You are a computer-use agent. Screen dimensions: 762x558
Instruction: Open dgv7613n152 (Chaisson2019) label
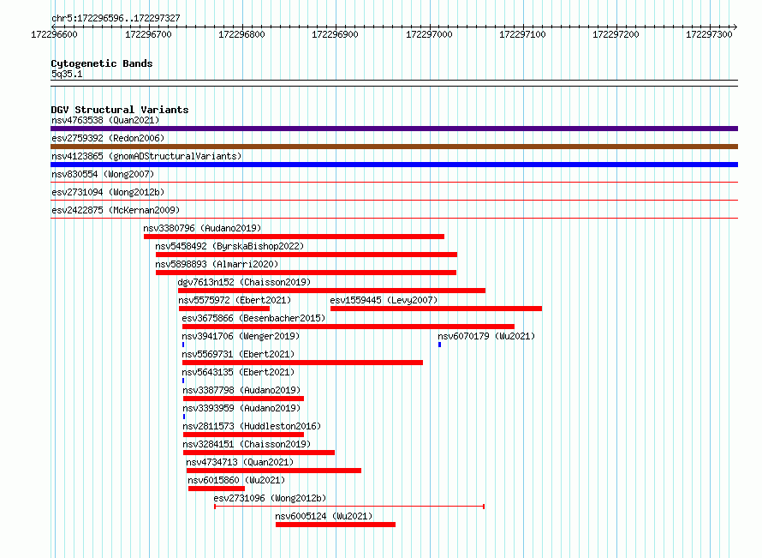point(244,282)
